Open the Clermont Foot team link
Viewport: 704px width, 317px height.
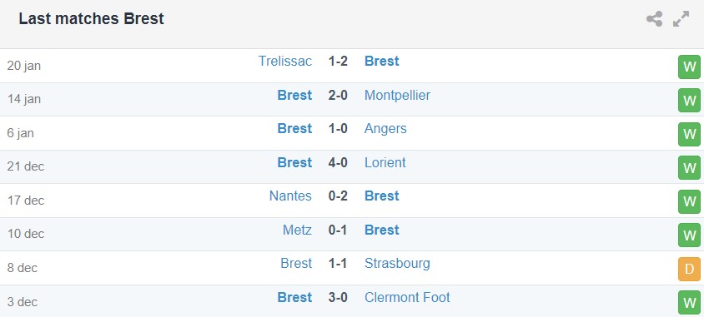click(x=407, y=297)
